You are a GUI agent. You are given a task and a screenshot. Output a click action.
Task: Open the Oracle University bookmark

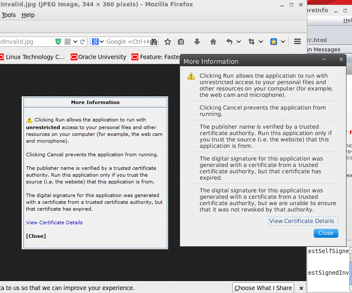(98, 57)
